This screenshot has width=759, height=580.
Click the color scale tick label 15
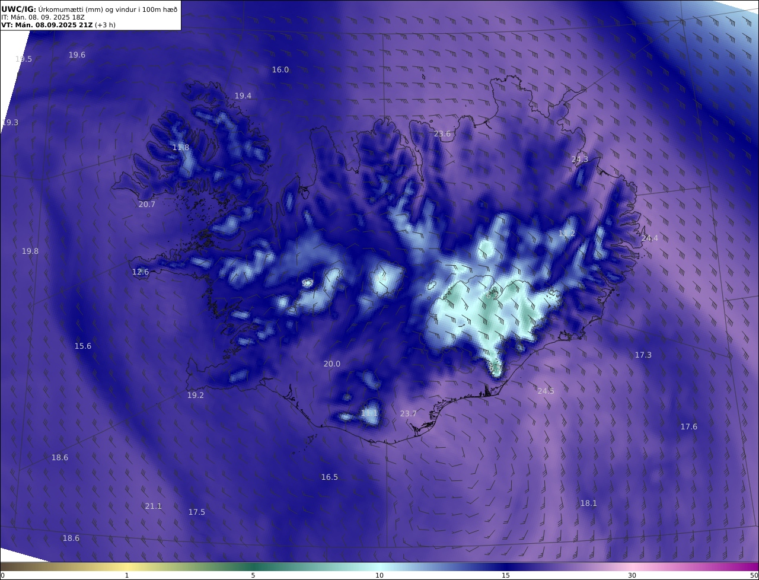506,575
